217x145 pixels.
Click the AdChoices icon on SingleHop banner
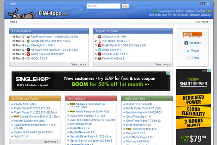pos(168,73)
